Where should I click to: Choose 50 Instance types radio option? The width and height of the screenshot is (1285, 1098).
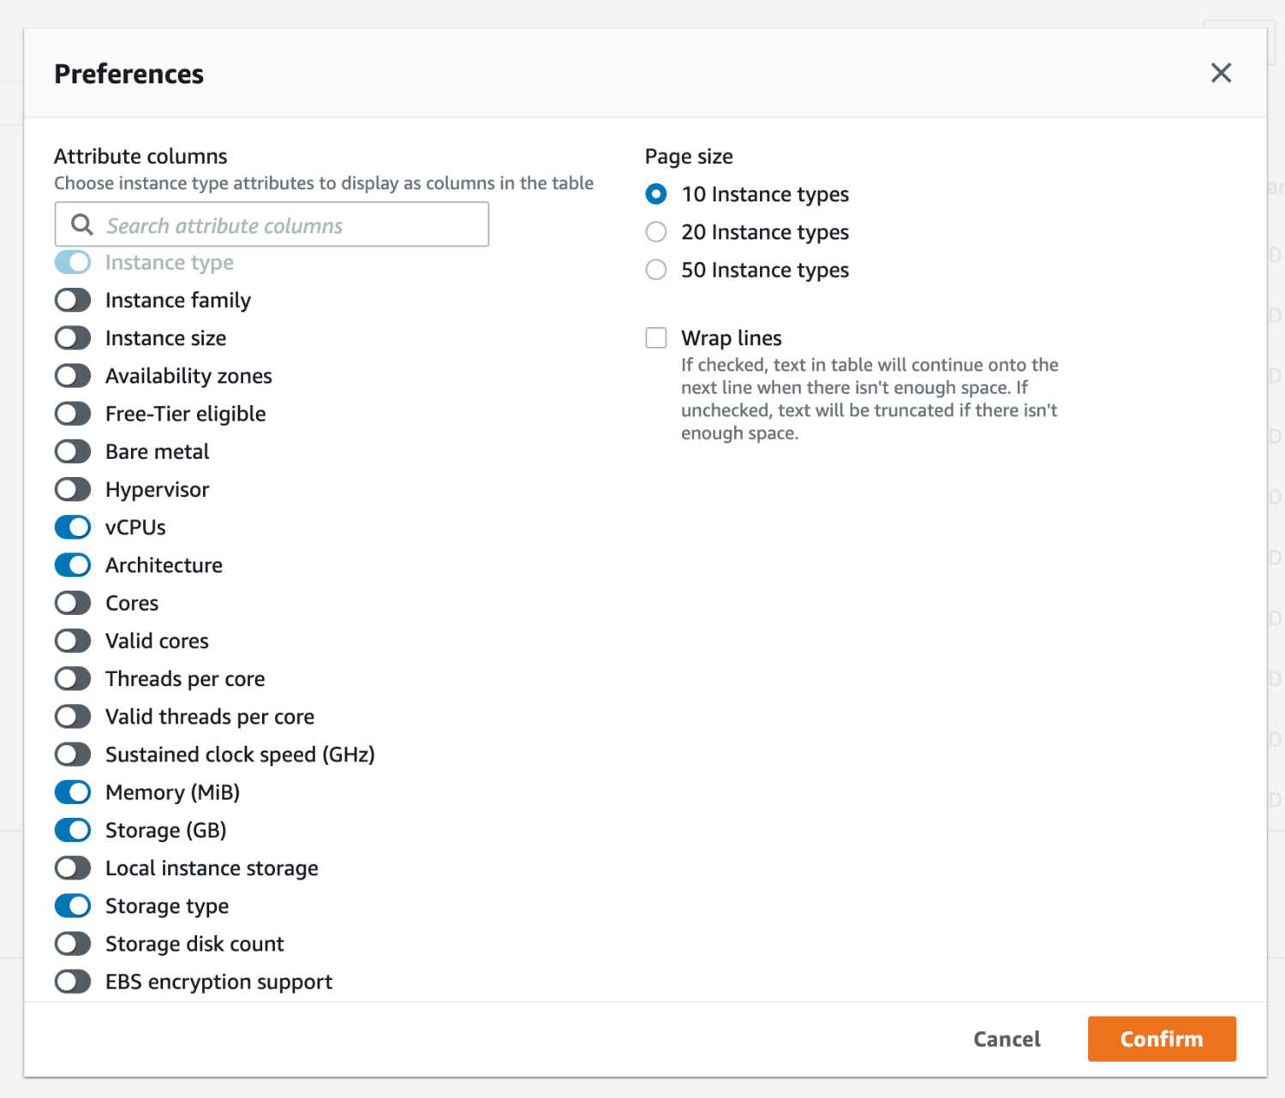pos(656,270)
